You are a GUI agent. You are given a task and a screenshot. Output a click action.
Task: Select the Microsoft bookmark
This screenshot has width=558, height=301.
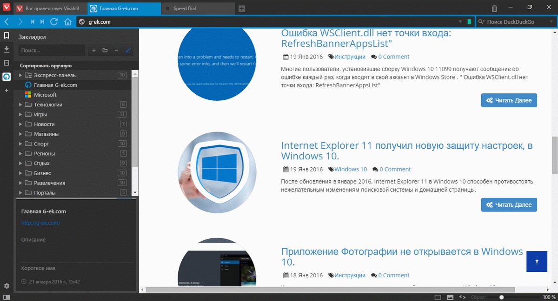73,95
